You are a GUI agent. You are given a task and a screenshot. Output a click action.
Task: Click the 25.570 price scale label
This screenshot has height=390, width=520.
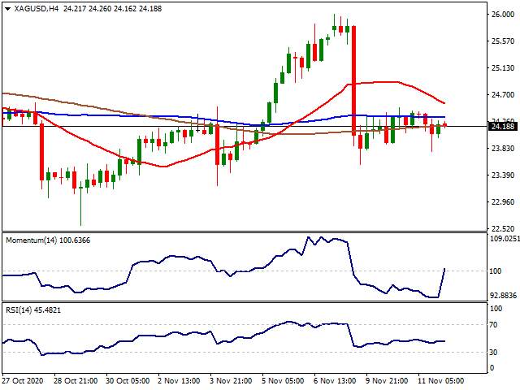[503, 41]
